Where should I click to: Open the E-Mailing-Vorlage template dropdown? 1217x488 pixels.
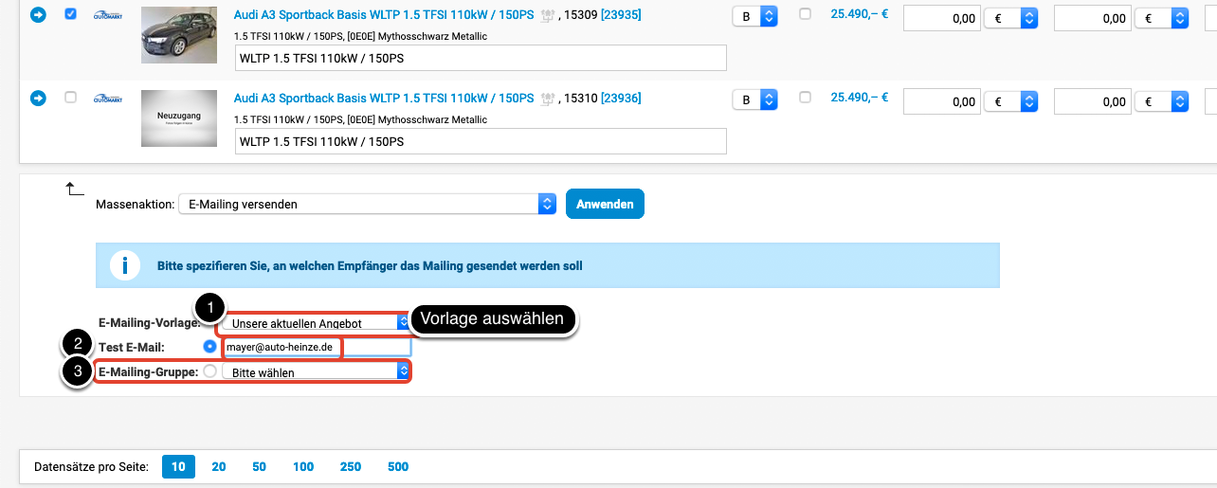(317, 323)
